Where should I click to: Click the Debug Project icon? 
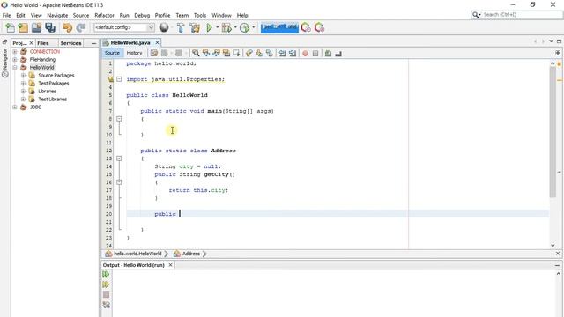[x=226, y=27]
